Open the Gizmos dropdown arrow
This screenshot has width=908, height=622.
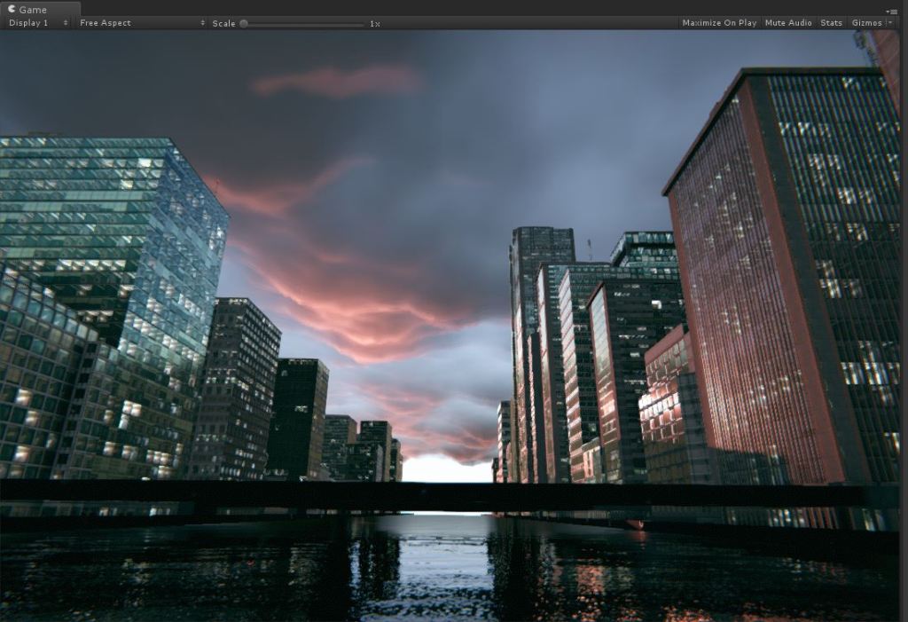click(x=889, y=23)
